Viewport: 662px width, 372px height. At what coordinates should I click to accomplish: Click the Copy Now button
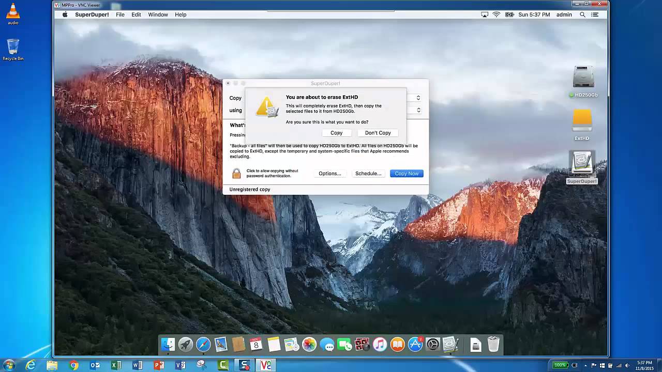pos(407,174)
